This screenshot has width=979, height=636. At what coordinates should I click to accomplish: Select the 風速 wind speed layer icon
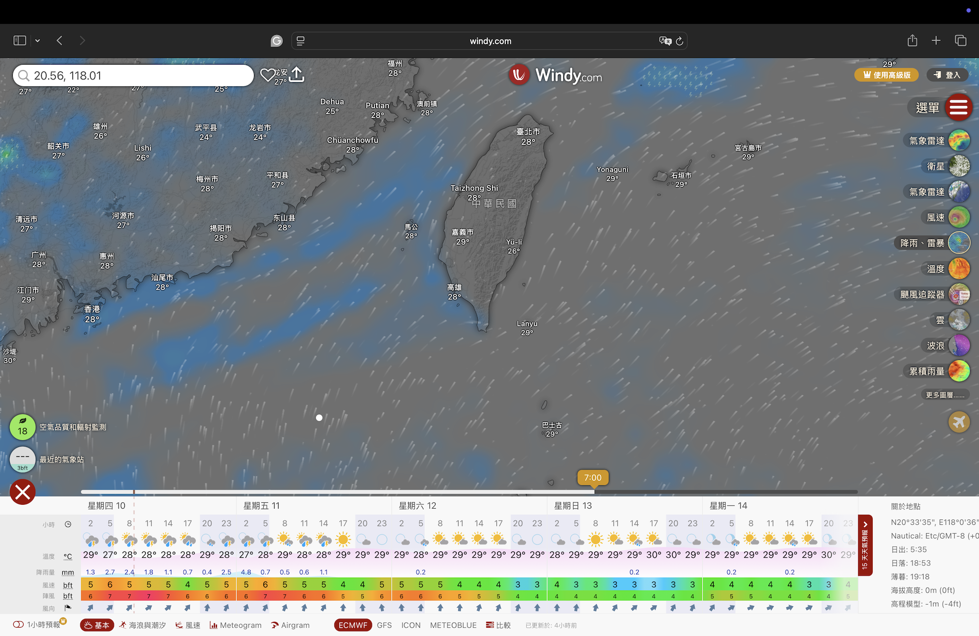point(958,217)
